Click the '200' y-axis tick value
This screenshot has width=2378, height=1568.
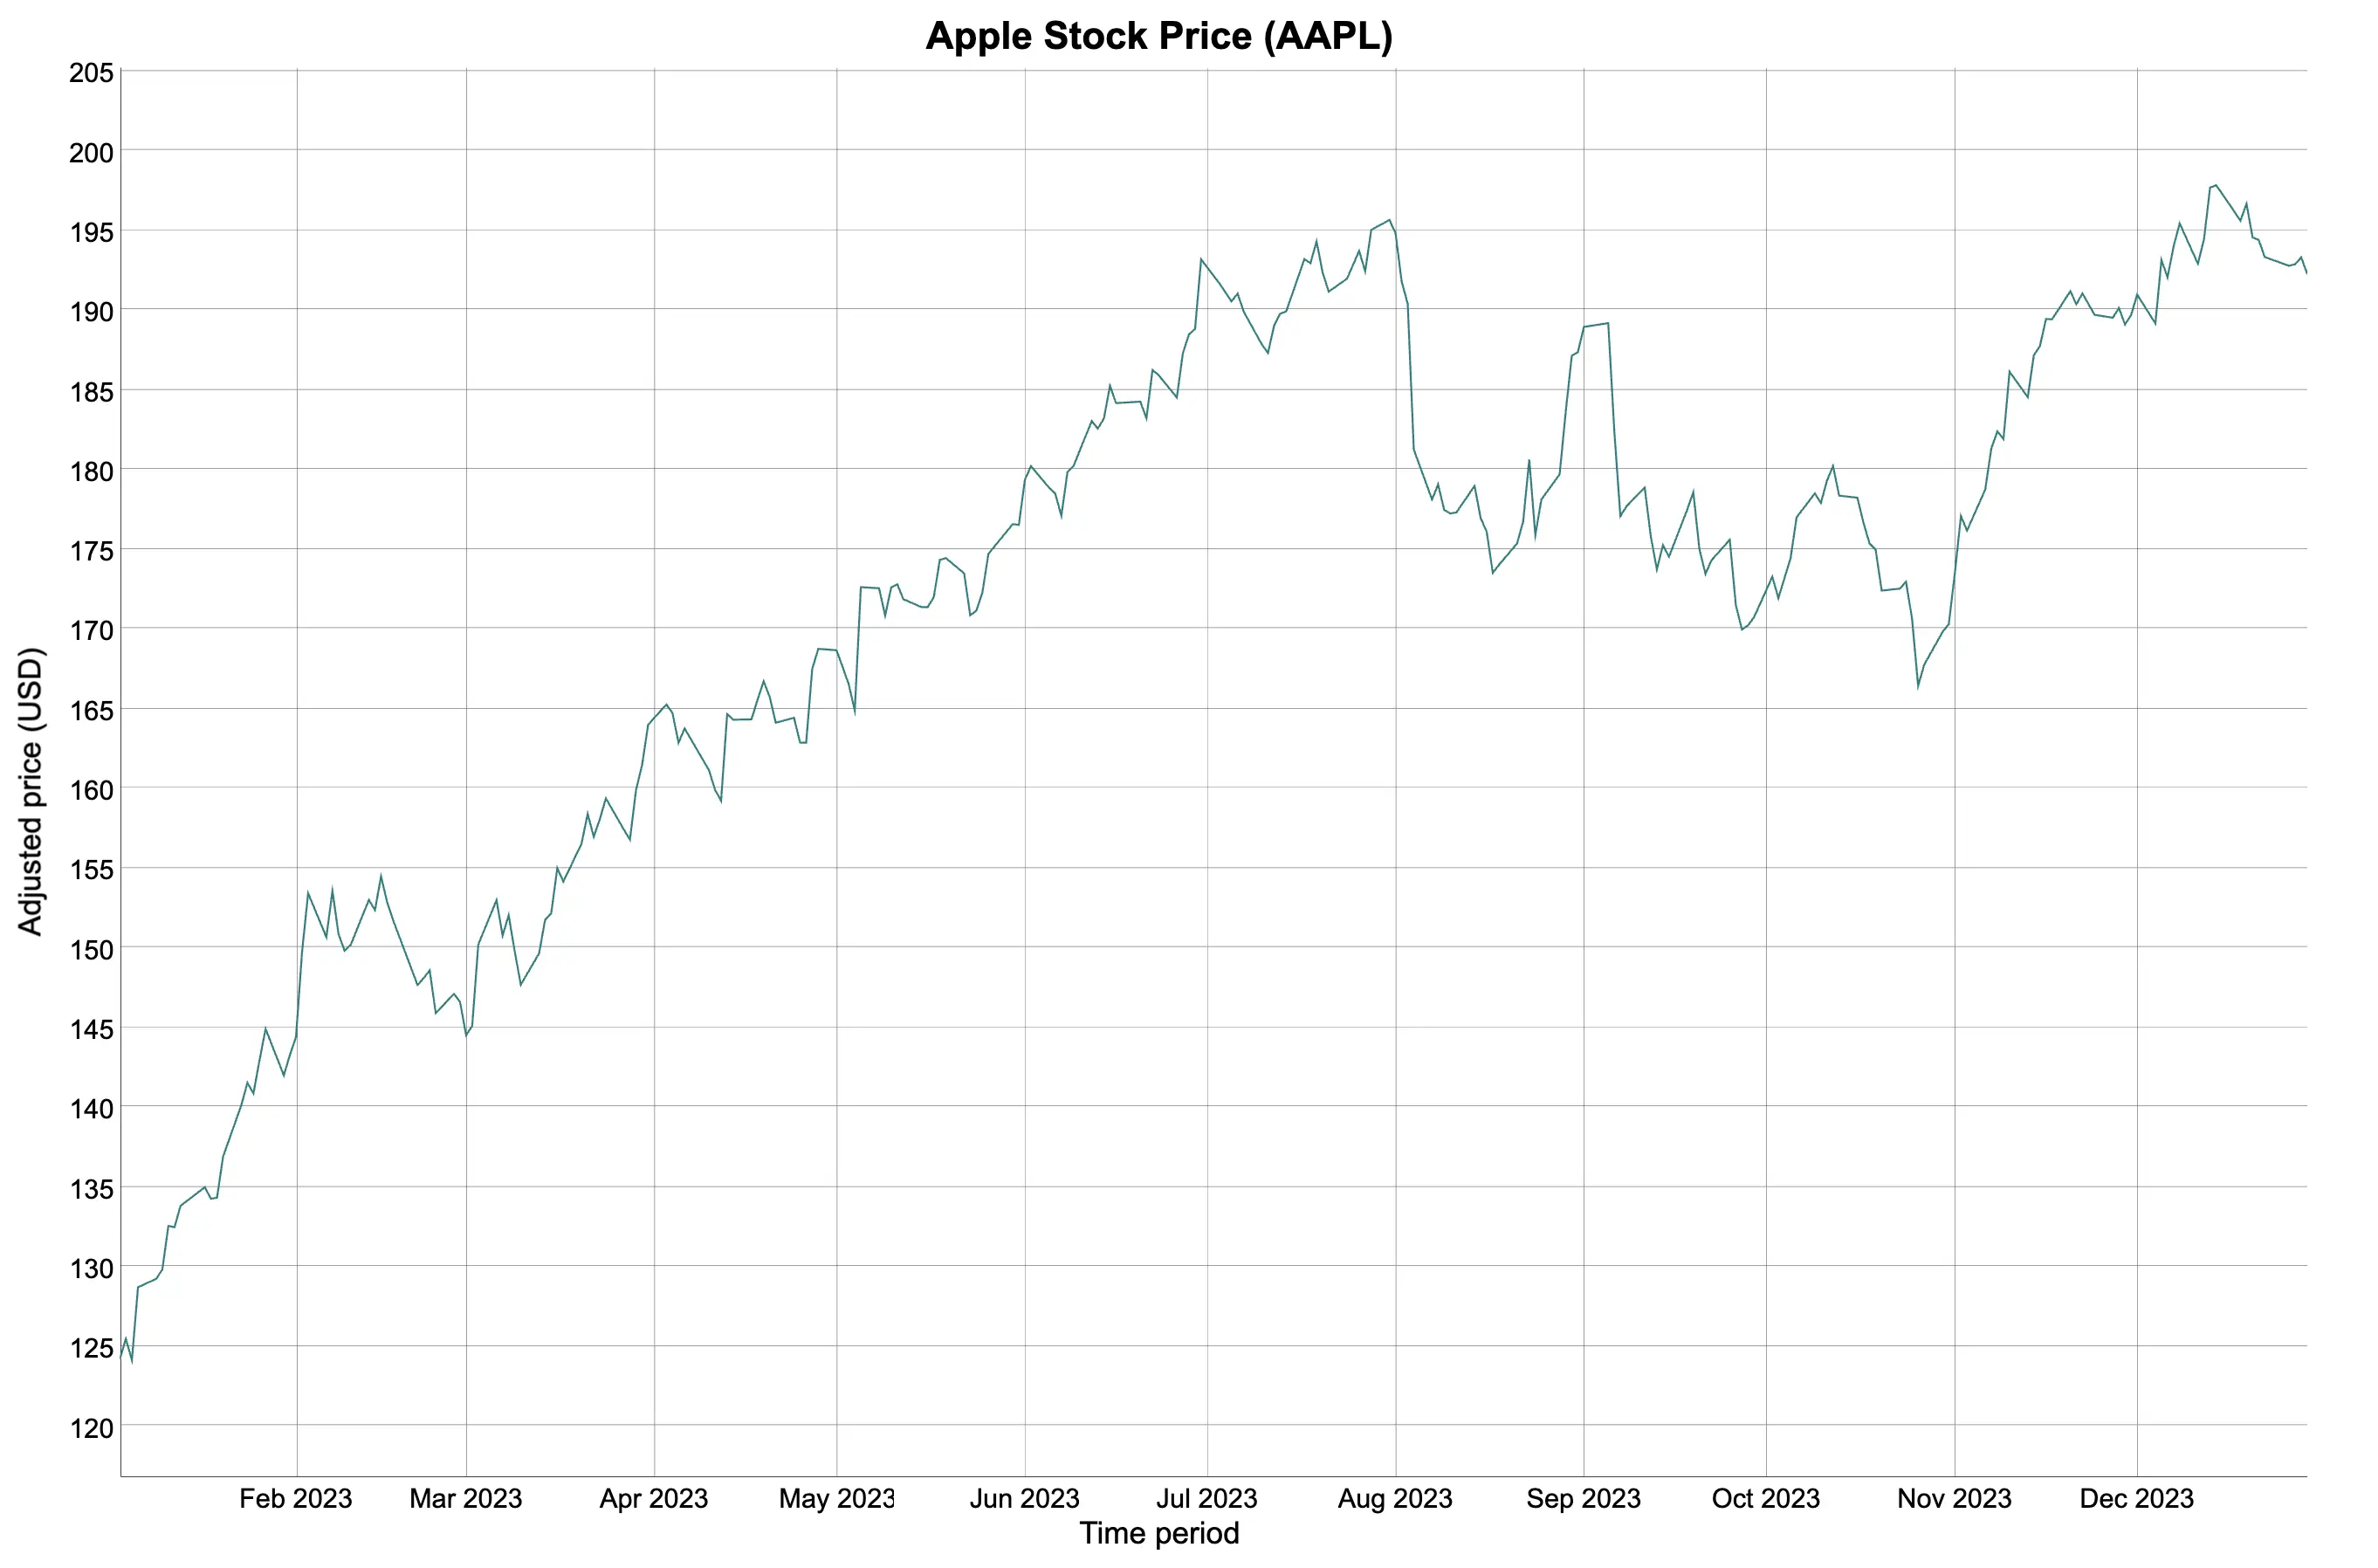[x=91, y=152]
